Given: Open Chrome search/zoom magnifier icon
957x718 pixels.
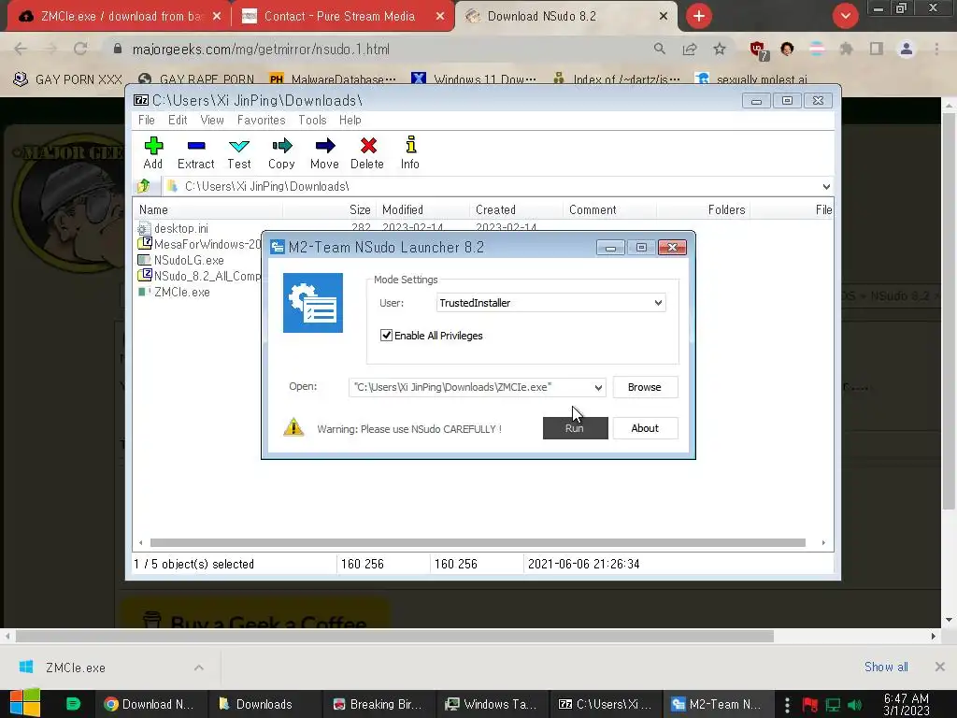Looking at the screenshot, I should 659,49.
